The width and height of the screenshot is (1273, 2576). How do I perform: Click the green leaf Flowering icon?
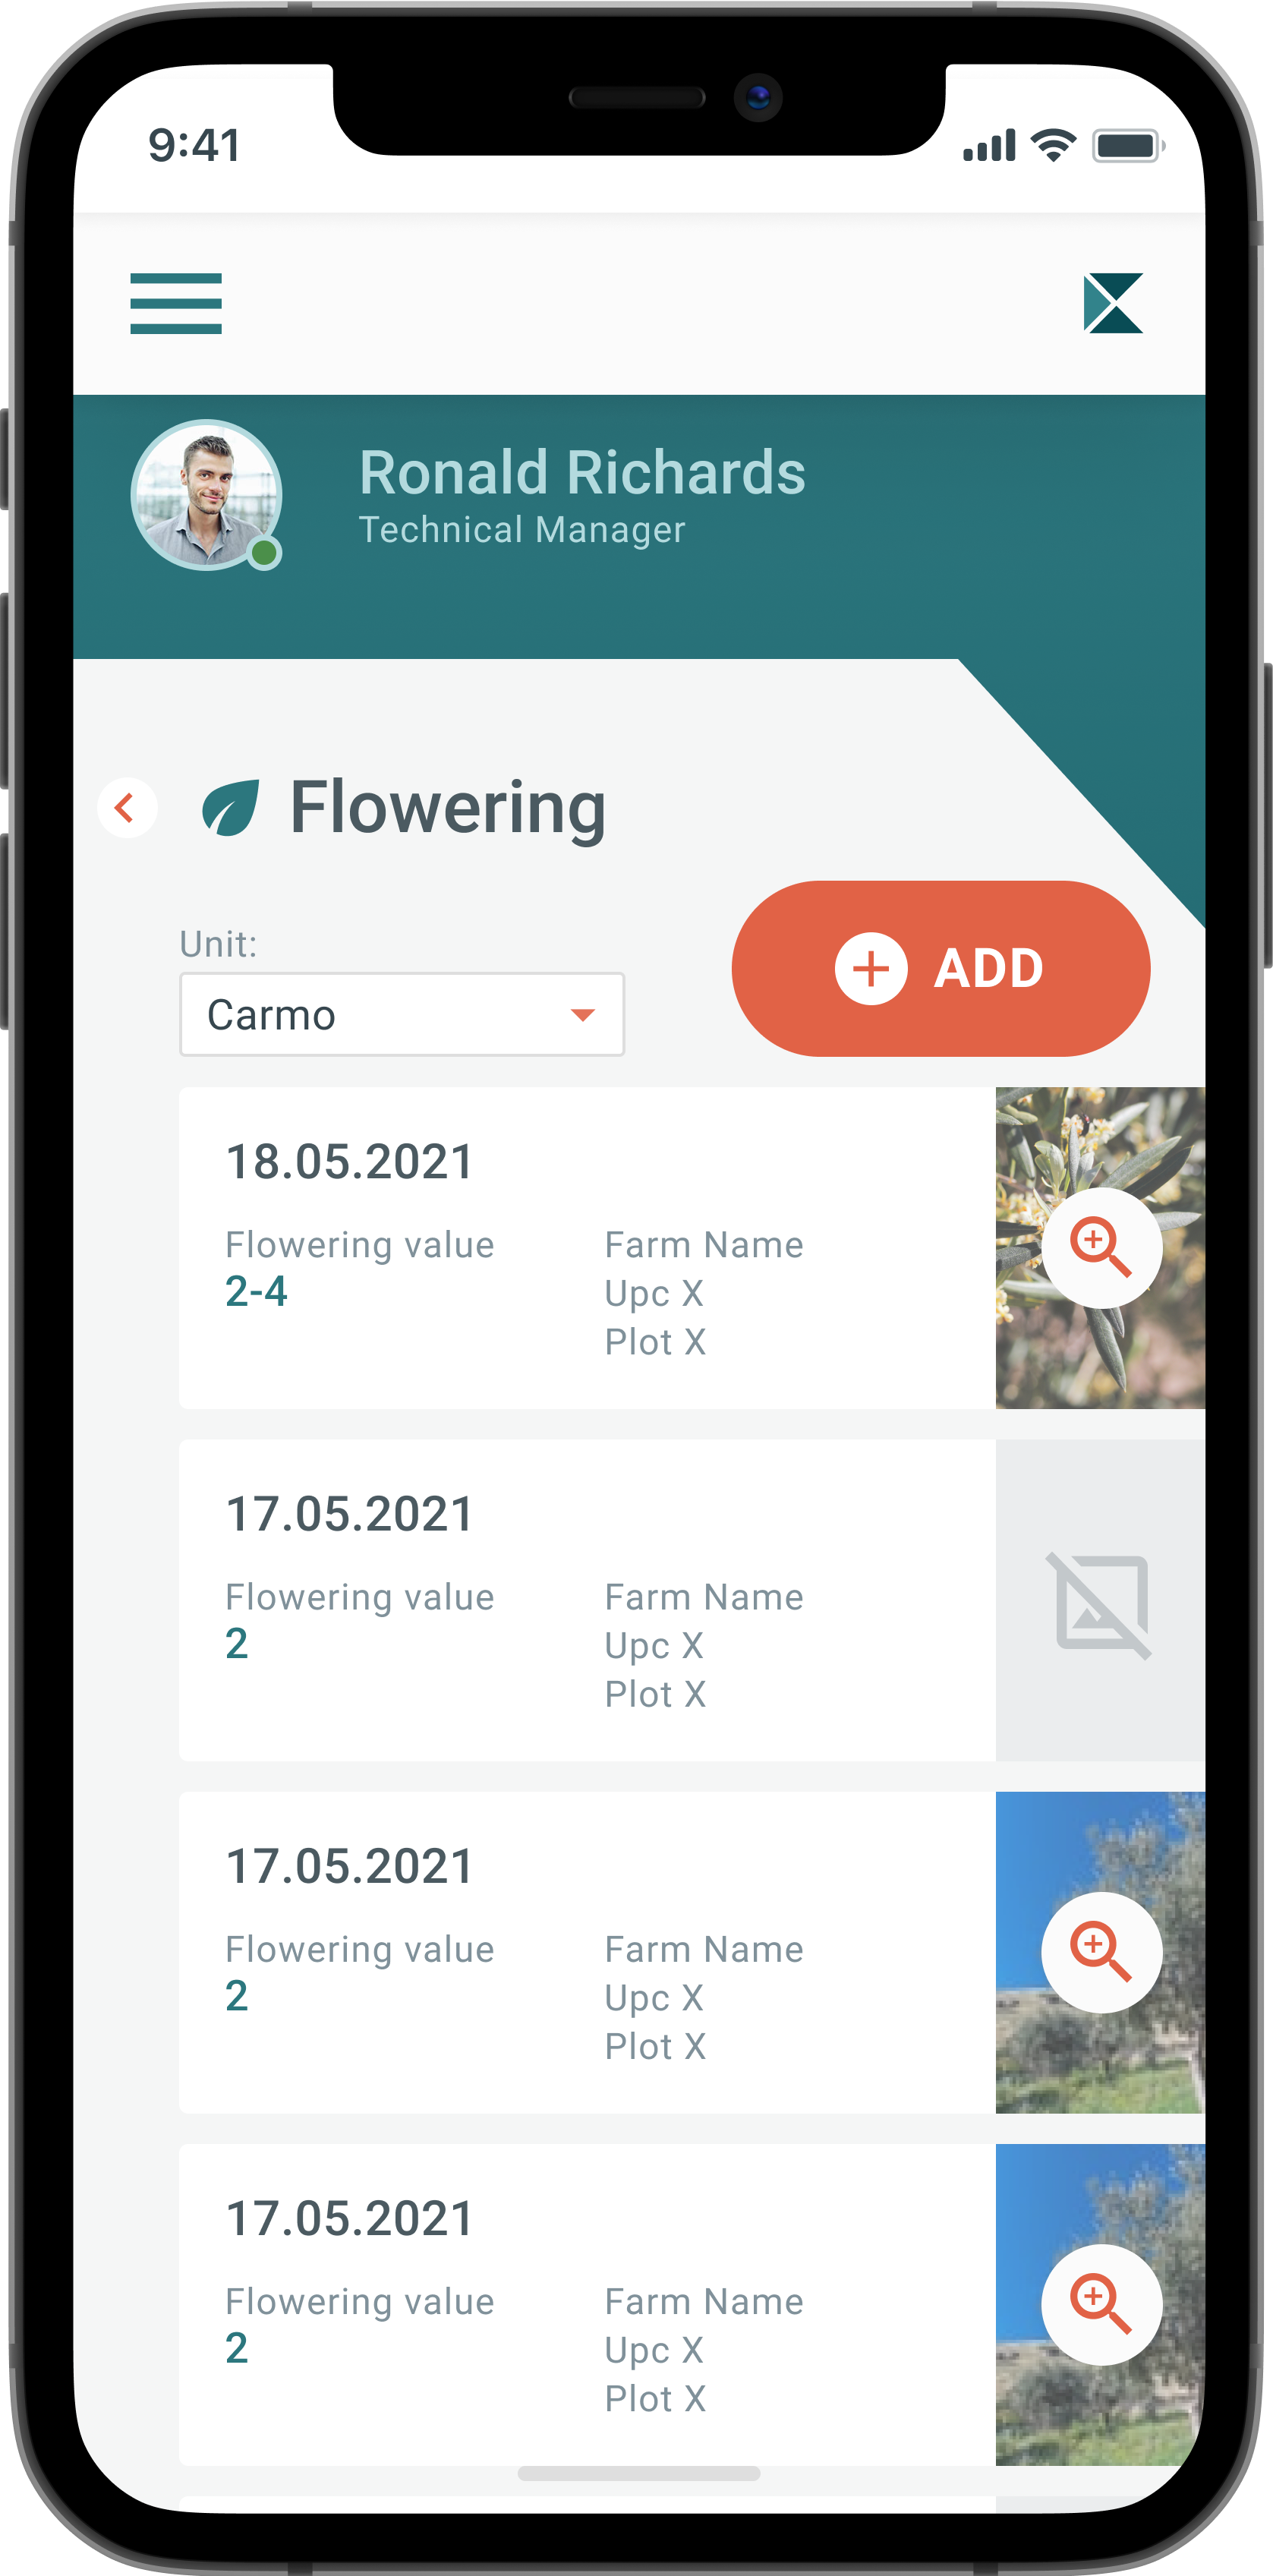(231, 808)
